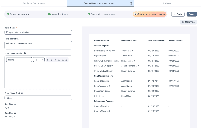Click the 09/25/2023 document date
Viewport: 201px width, 128px height.
point(154,111)
